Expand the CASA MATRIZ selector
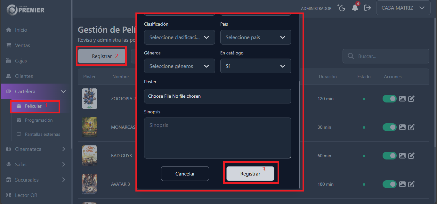The width and height of the screenshot is (437, 204). coord(403,8)
